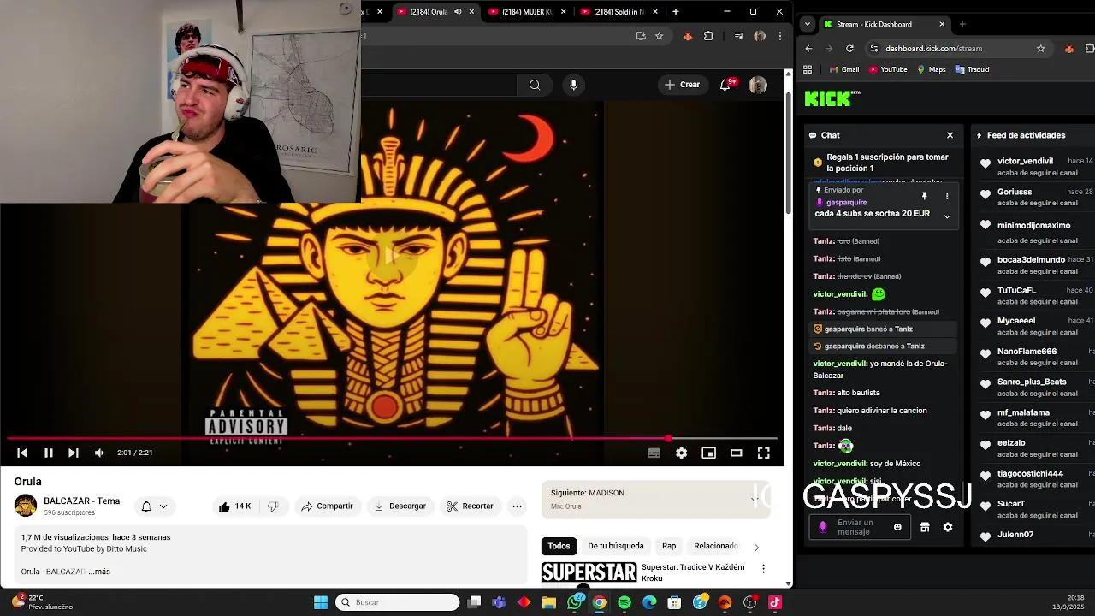Bookmark page with star in YouTube window
Viewport: 1095px width, 616px height.
pyautogui.click(x=659, y=36)
